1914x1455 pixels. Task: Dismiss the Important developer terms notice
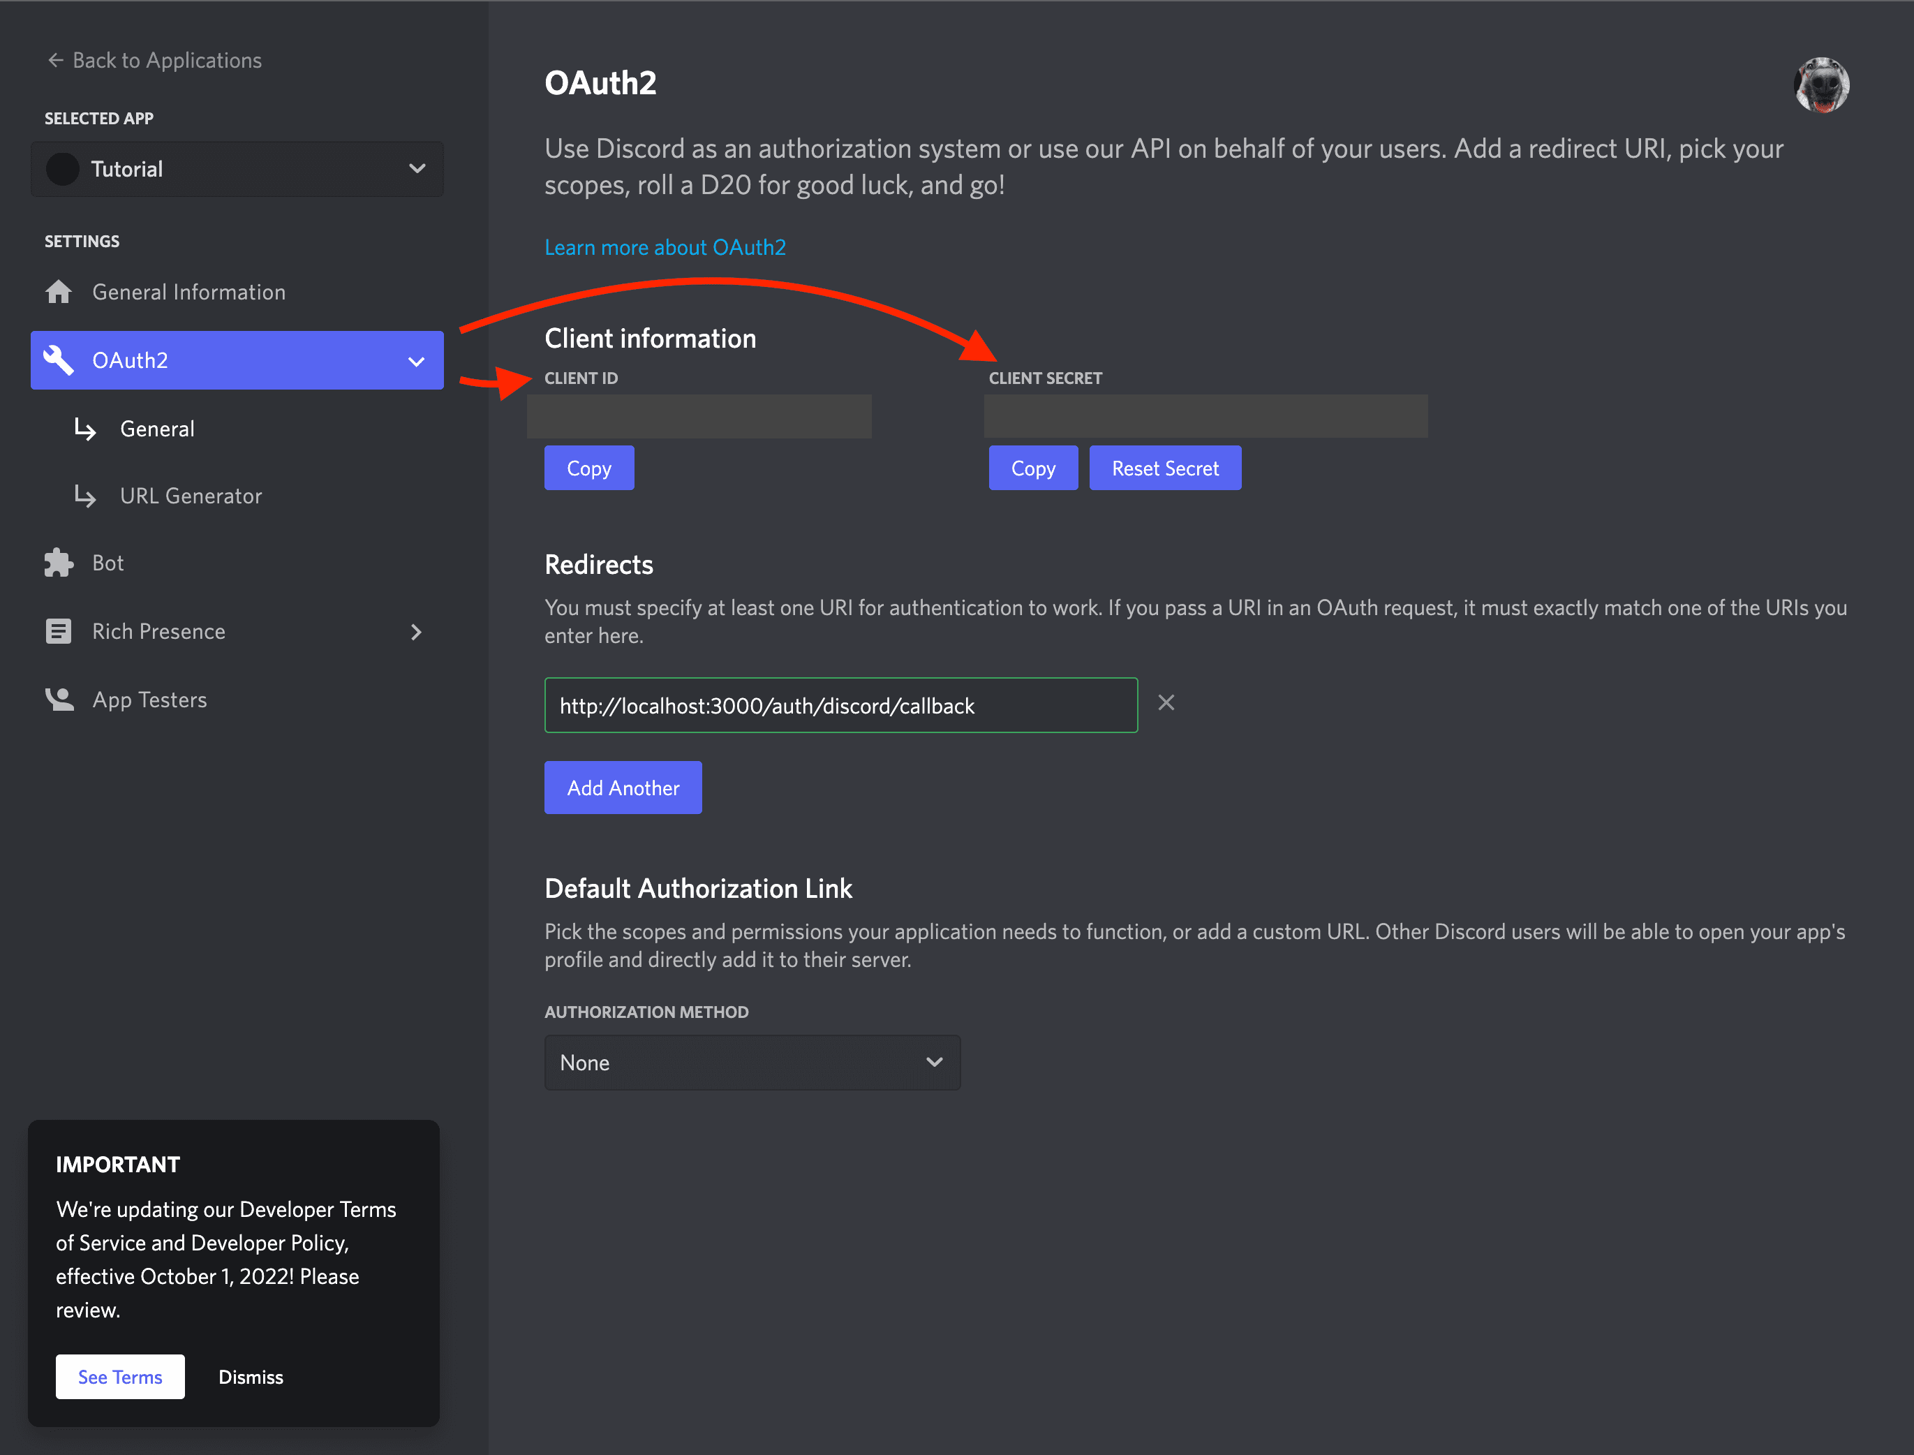click(251, 1377)
